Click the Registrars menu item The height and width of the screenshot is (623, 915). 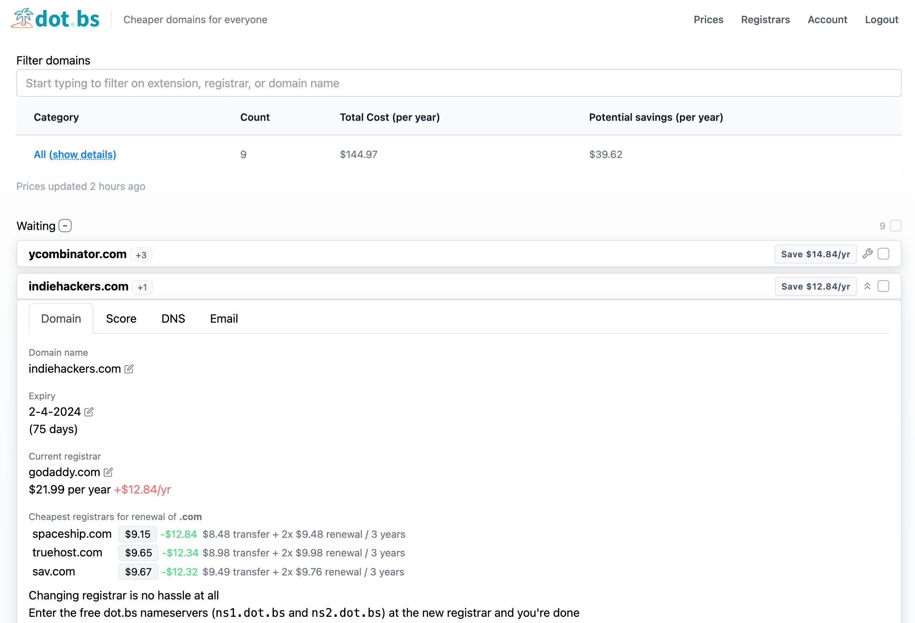point(765,19)
